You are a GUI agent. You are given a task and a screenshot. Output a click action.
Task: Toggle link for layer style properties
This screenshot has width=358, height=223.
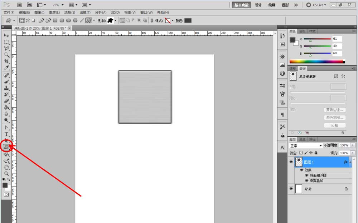click(x=151, y=20)
